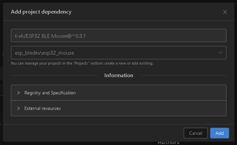Expand the Registry and Specification section

coord(118,93)
